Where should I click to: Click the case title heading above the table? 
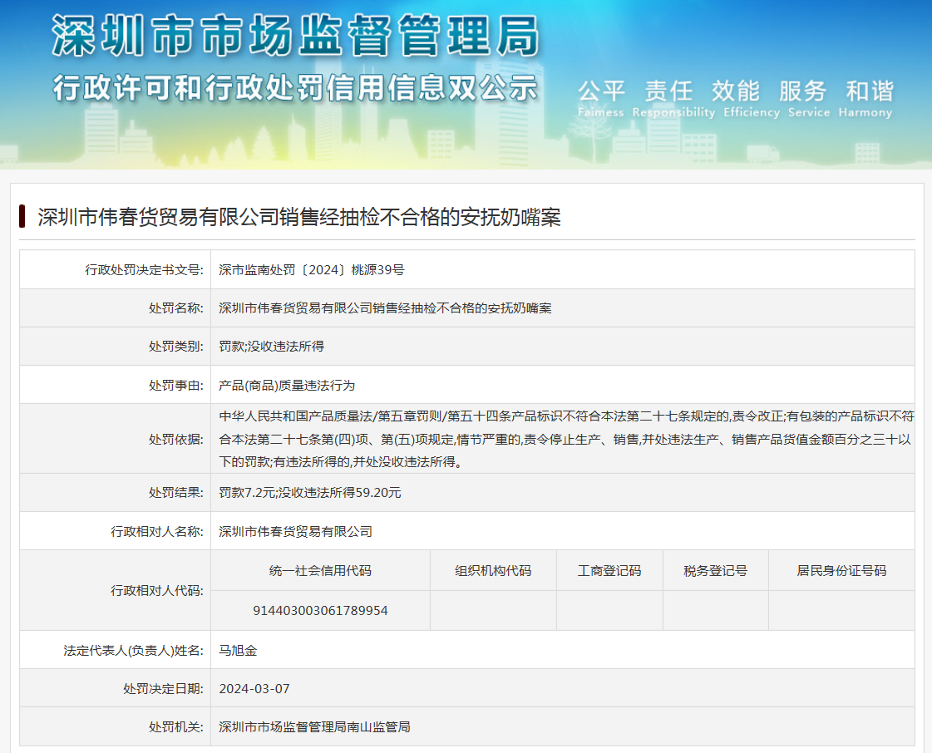(x=299, y=217)
